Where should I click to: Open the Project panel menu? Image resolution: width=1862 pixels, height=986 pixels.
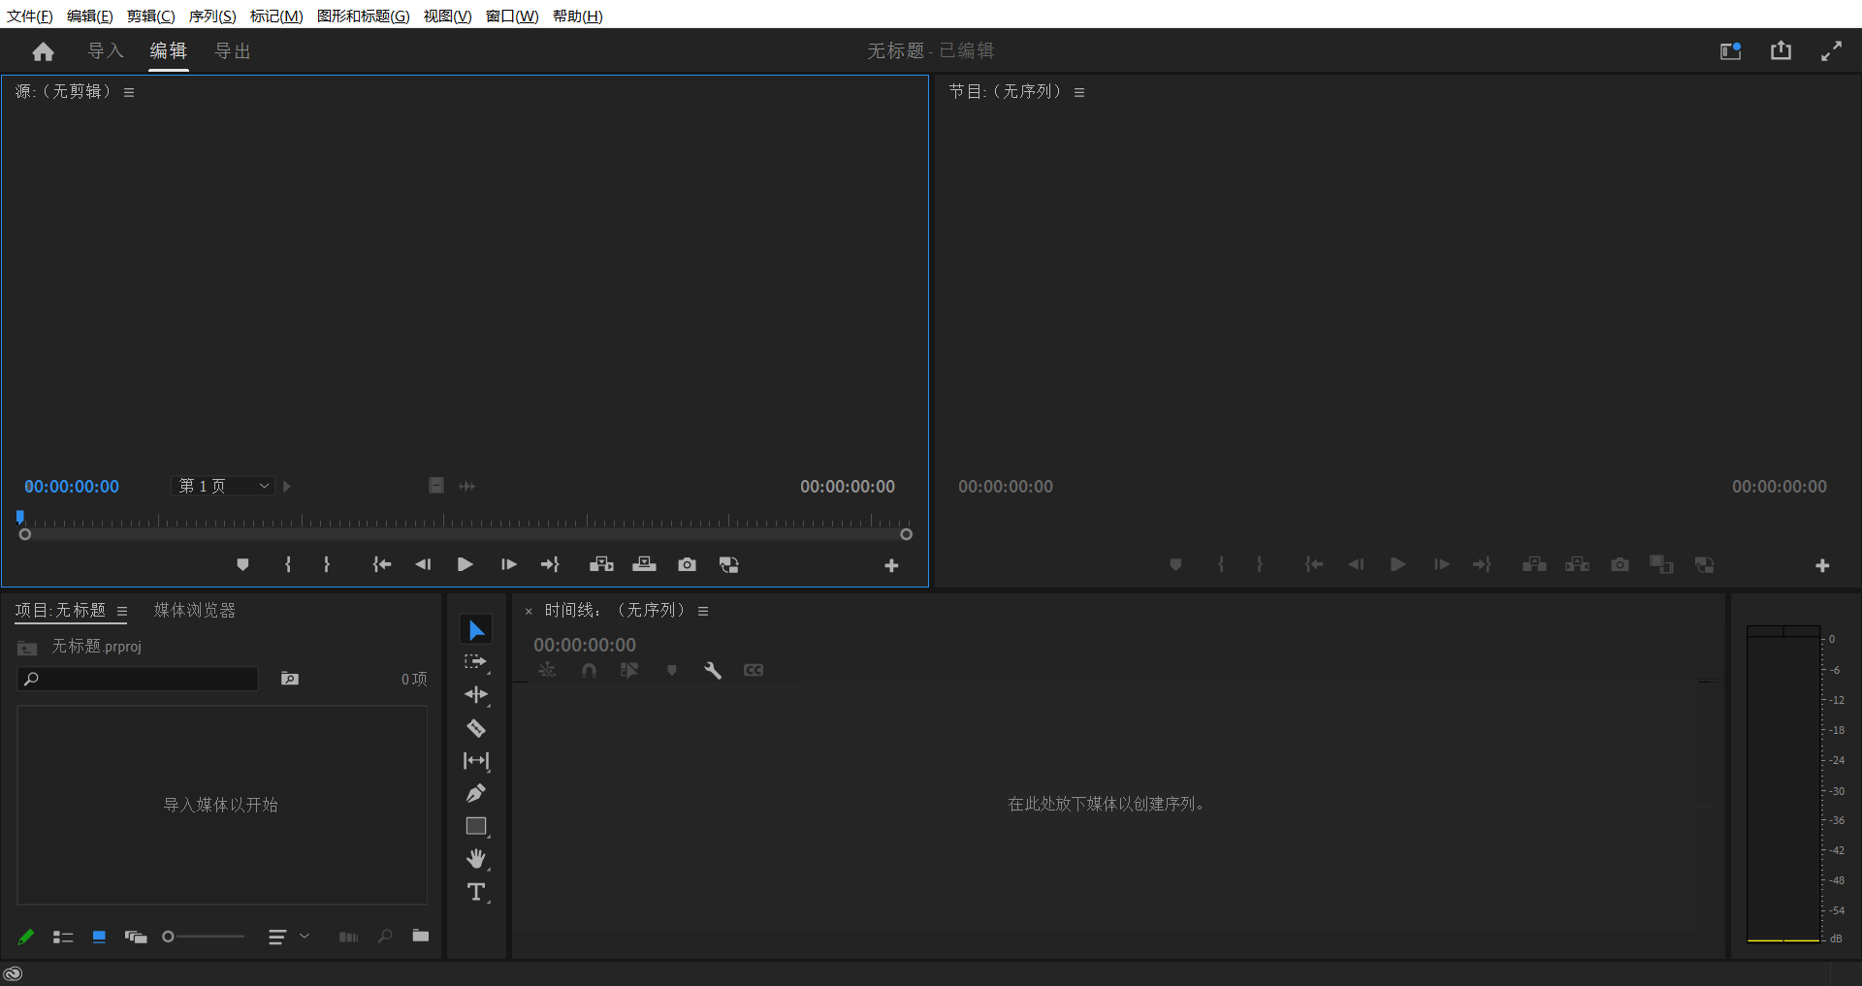(122, 611)
